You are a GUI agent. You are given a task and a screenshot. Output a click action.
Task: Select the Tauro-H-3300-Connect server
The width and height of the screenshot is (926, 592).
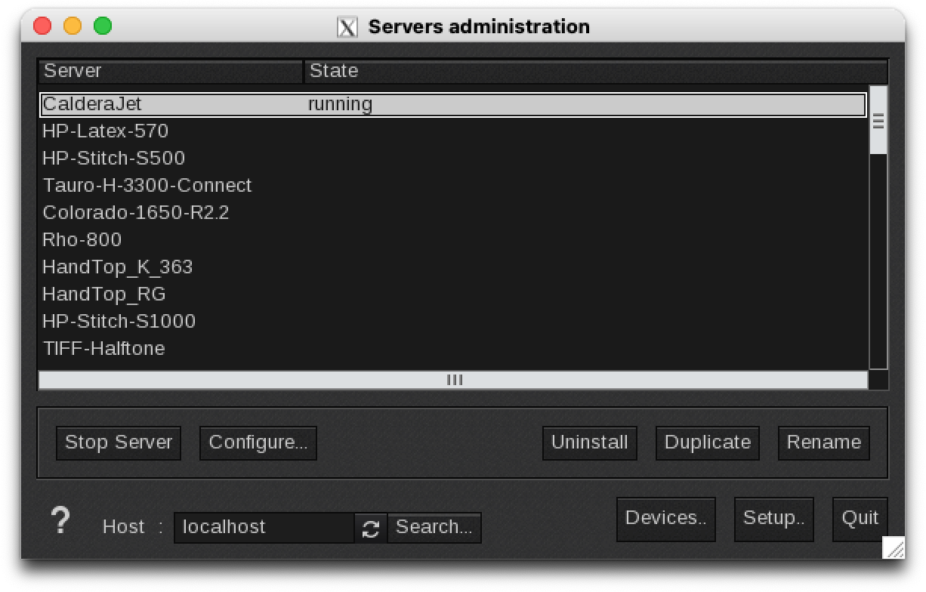pos(147,186)
